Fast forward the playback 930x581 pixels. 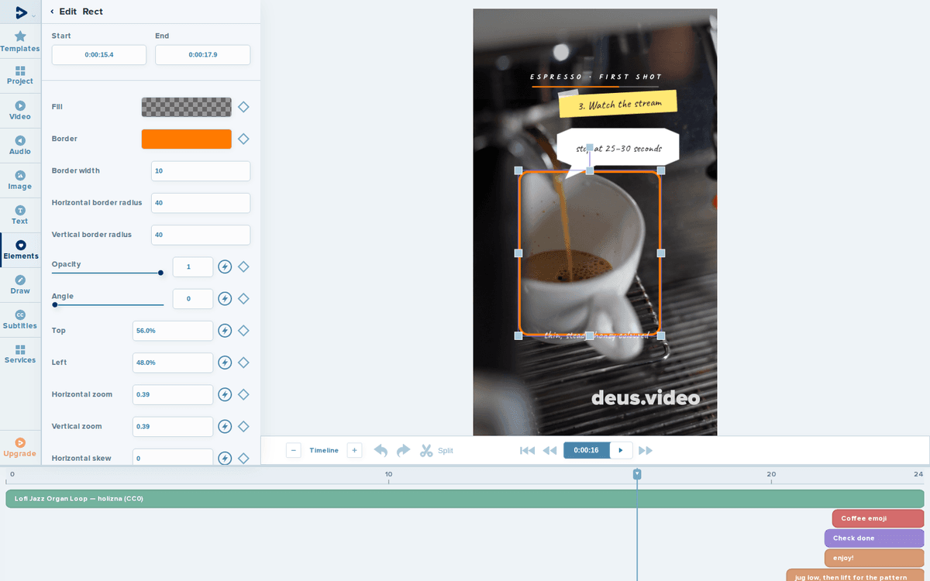646,450
